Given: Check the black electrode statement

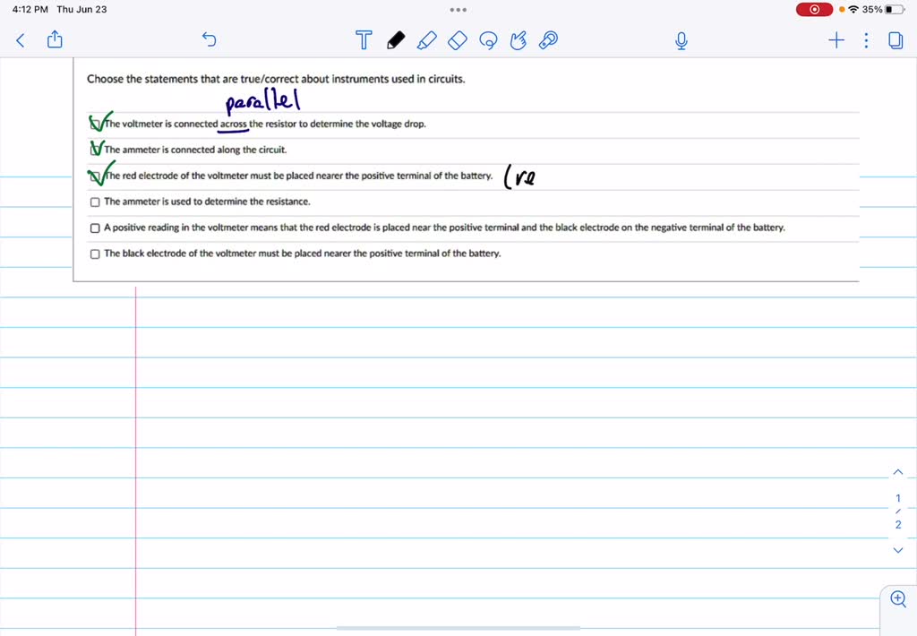Looking at the screenshot, I should click(x=94, y=254).
